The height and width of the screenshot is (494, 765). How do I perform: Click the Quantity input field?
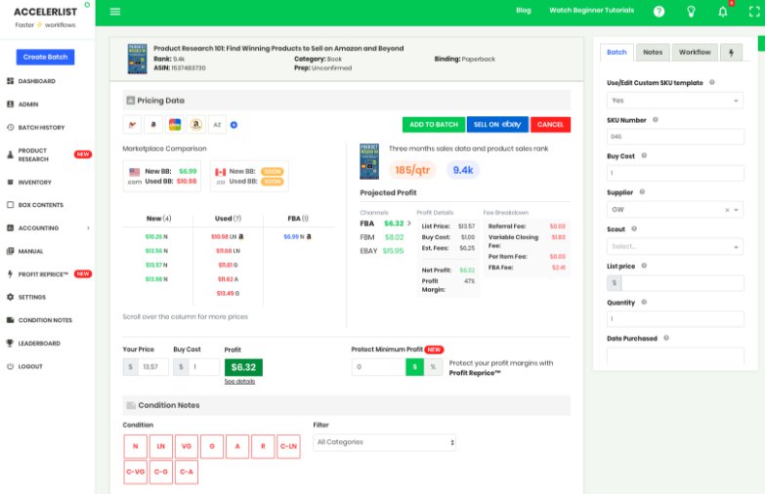pyautogui.click(x=675, y=319)
